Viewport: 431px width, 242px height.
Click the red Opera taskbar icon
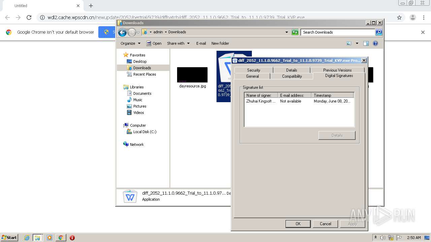[x=72, y=238]
